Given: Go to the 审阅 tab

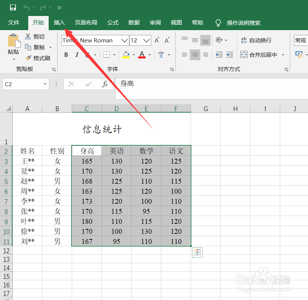Looking at the screenshot, I should (155, 23).
